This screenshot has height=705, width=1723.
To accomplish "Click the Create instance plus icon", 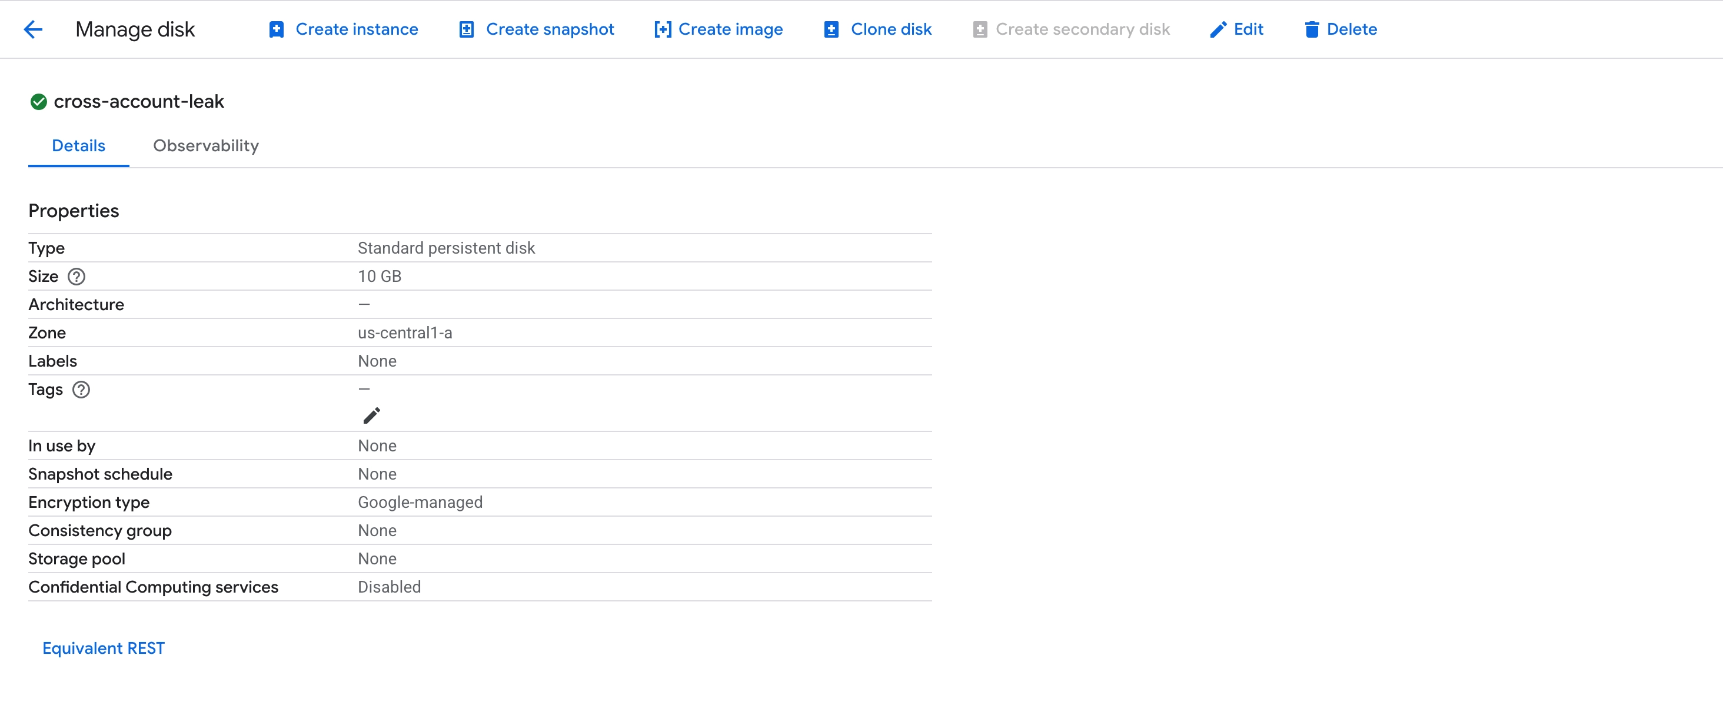I will (276, 29).
